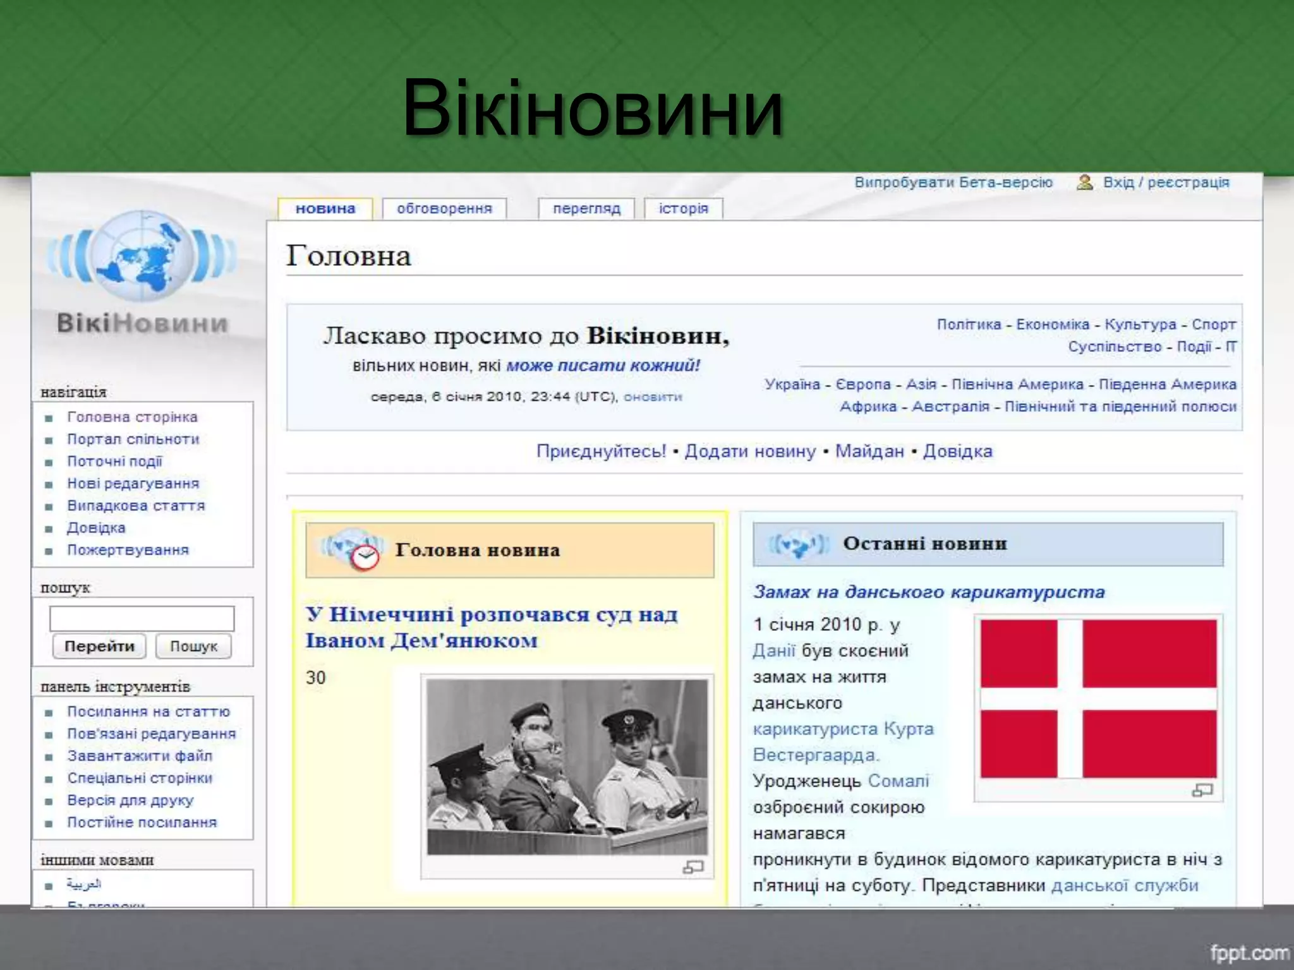Click Постійне посилання link
The height and width of the screenshot is (970, 1294).
pyautogui.click(x=142, y=822)
